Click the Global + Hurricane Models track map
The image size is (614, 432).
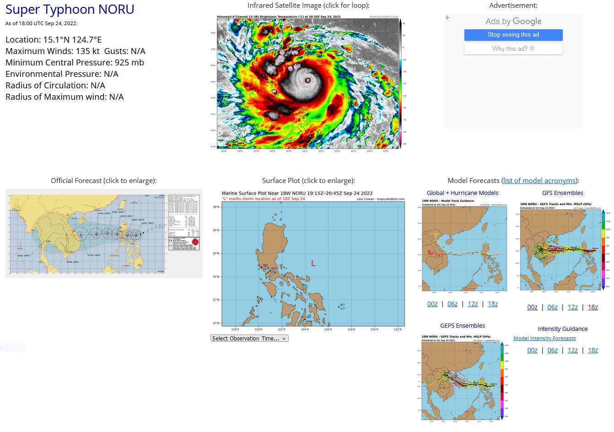coord(463,247)
